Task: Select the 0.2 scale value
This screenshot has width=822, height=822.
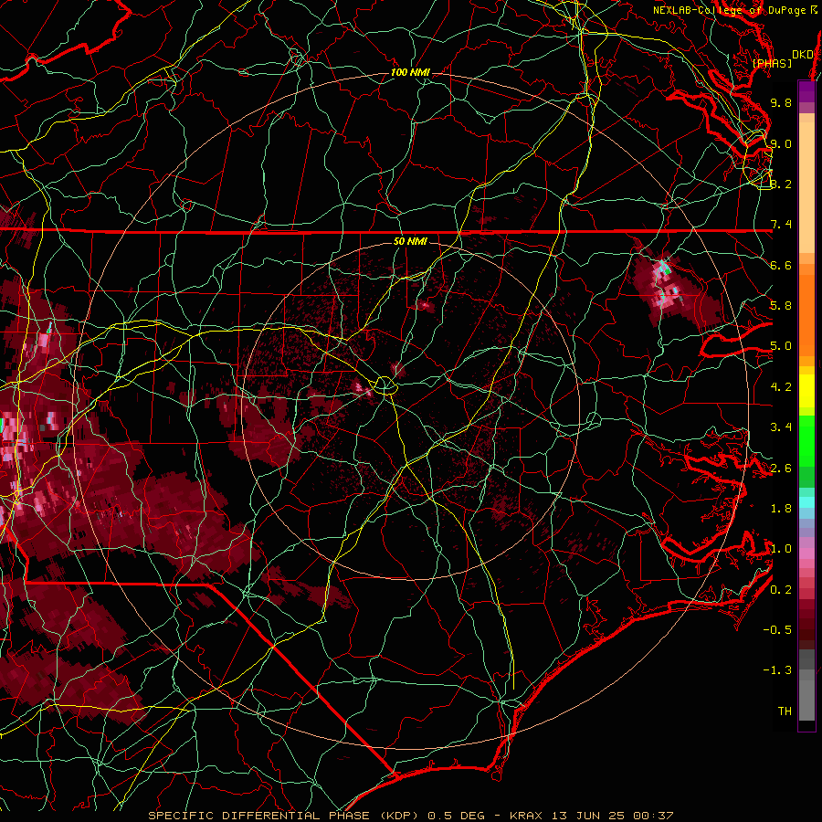Action: (781, 590)
